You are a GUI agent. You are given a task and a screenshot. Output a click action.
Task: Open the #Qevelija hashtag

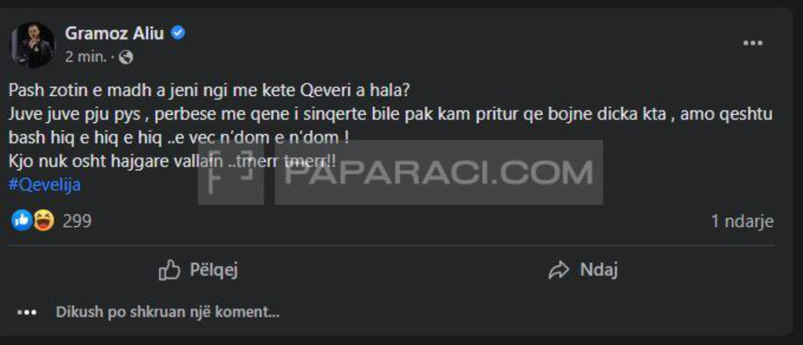[45, 184]
